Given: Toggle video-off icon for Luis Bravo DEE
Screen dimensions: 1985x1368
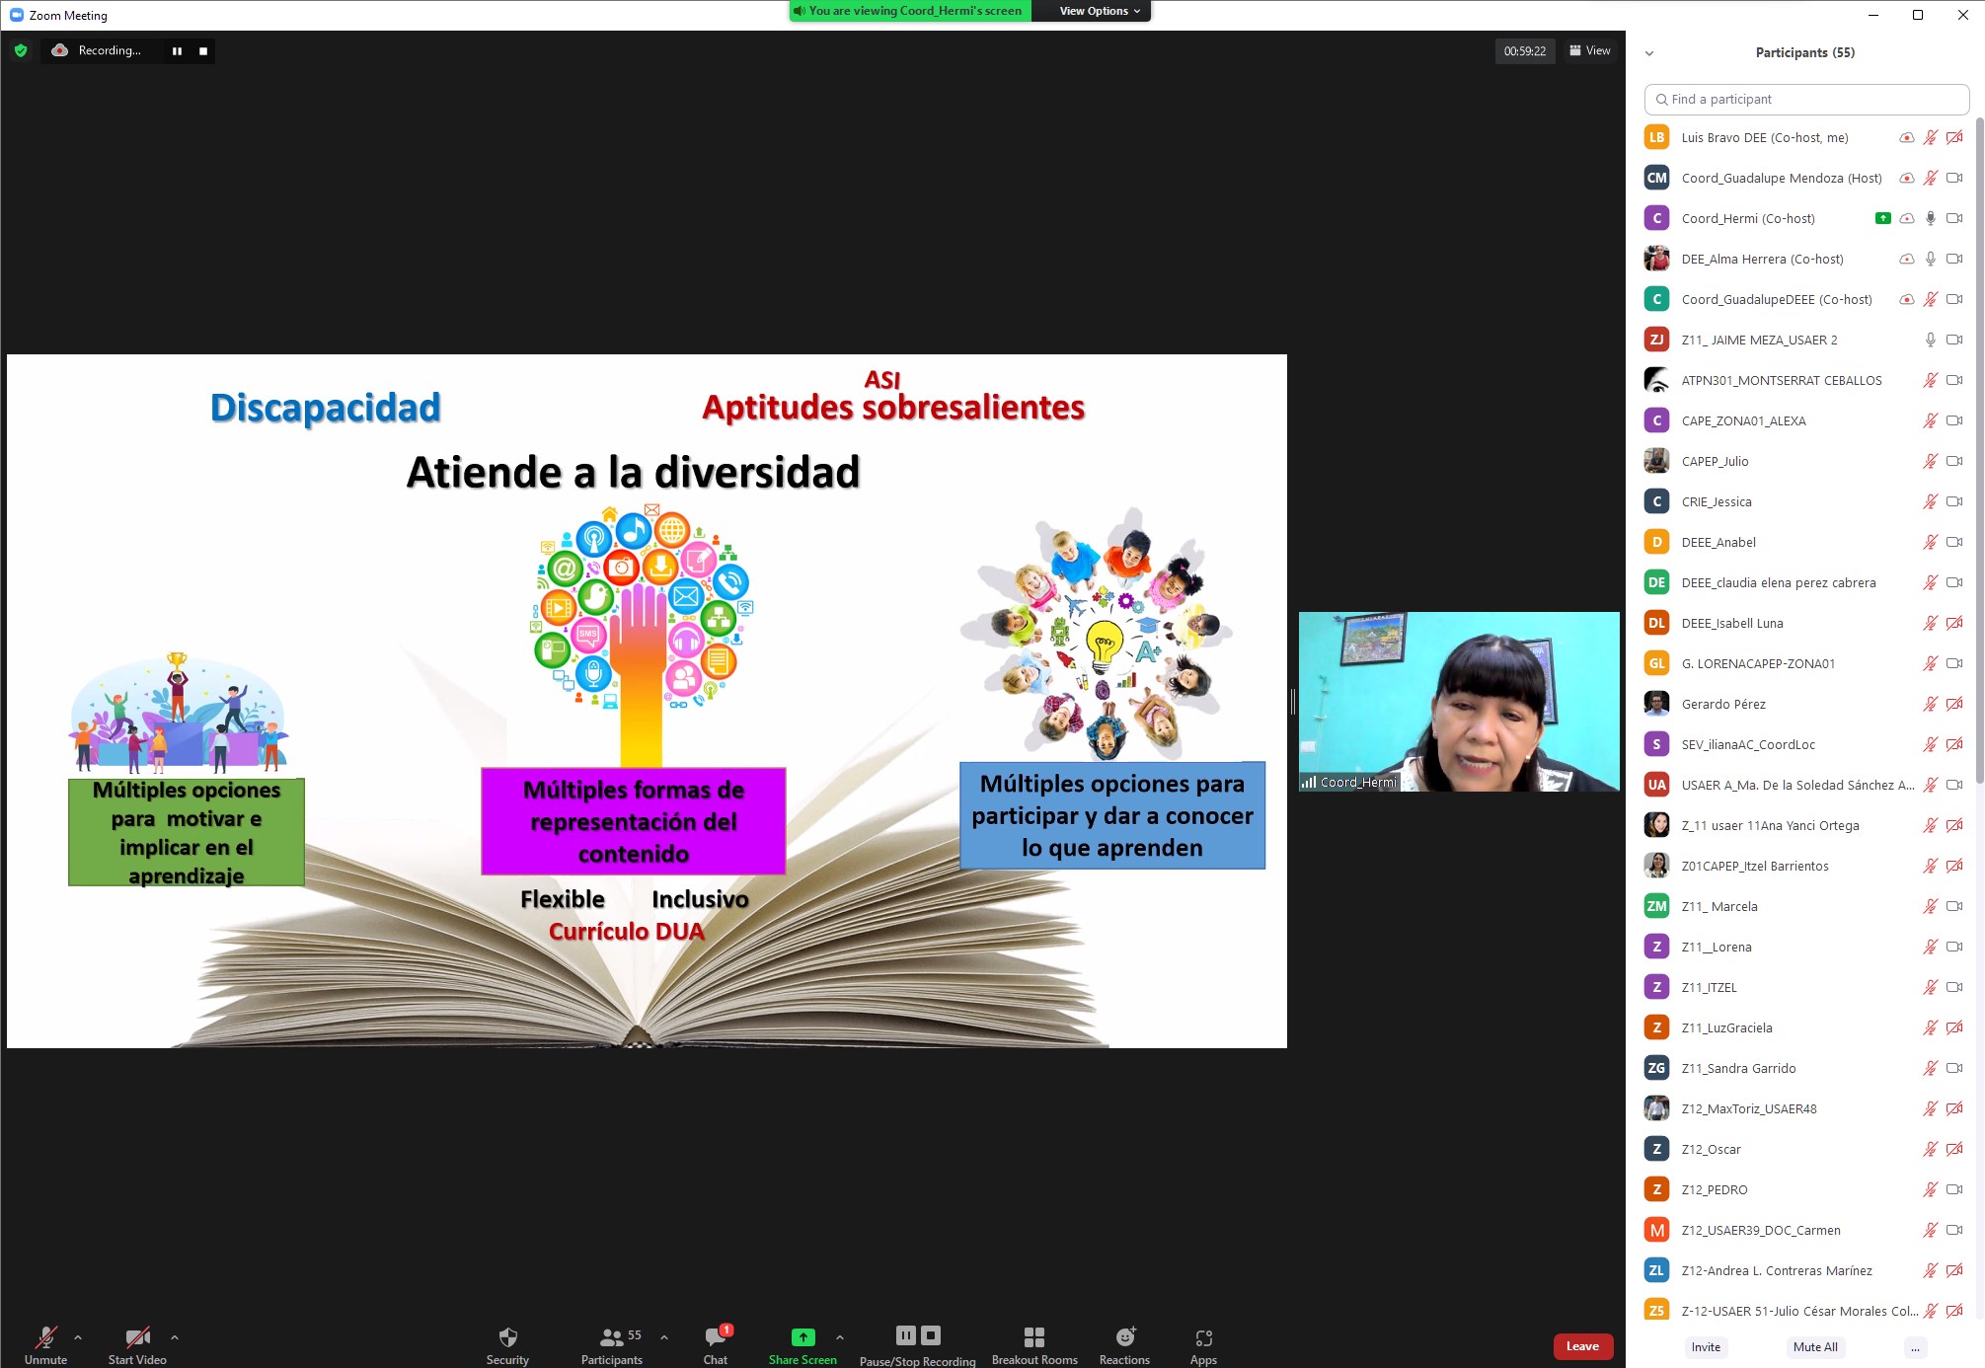Looking at the screenshot, I should (x=1953, y=137).
